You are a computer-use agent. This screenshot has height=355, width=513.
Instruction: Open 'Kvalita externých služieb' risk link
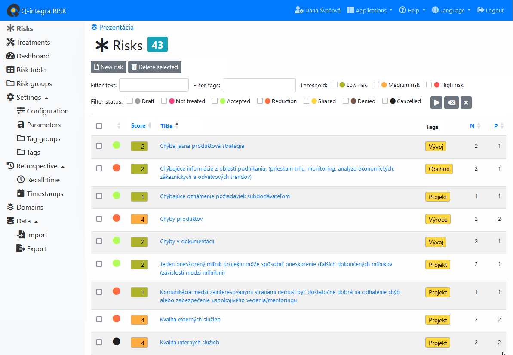190,319
